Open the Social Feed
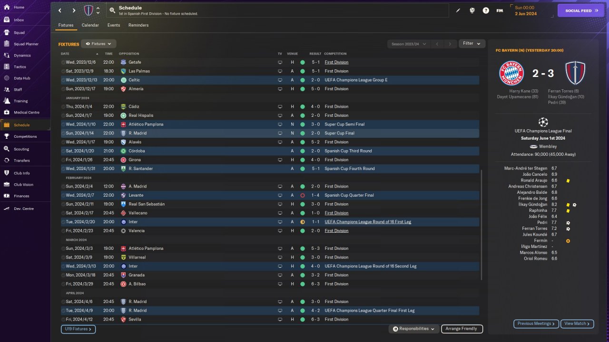 point(580,10)
